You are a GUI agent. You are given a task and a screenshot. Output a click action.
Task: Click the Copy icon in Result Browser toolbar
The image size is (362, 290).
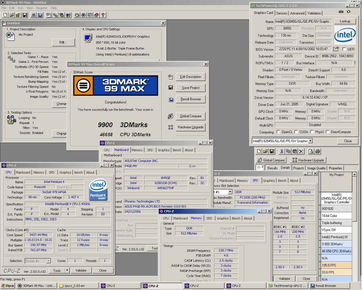tap(288, 152)
